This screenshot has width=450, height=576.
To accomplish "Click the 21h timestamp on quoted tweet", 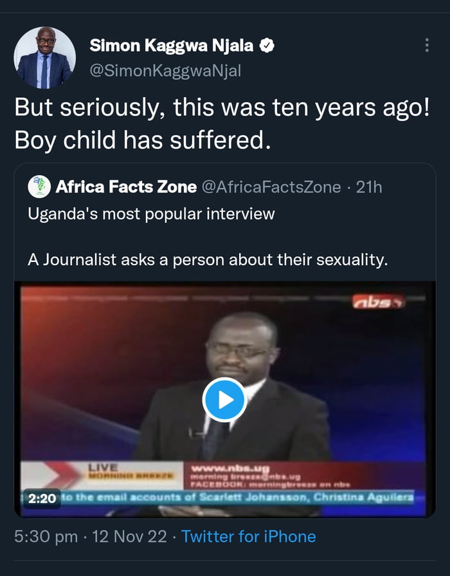I will coord(369,187).
